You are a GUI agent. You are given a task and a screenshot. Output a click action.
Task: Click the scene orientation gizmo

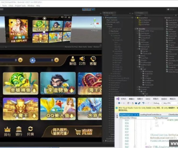coord(95,24)
